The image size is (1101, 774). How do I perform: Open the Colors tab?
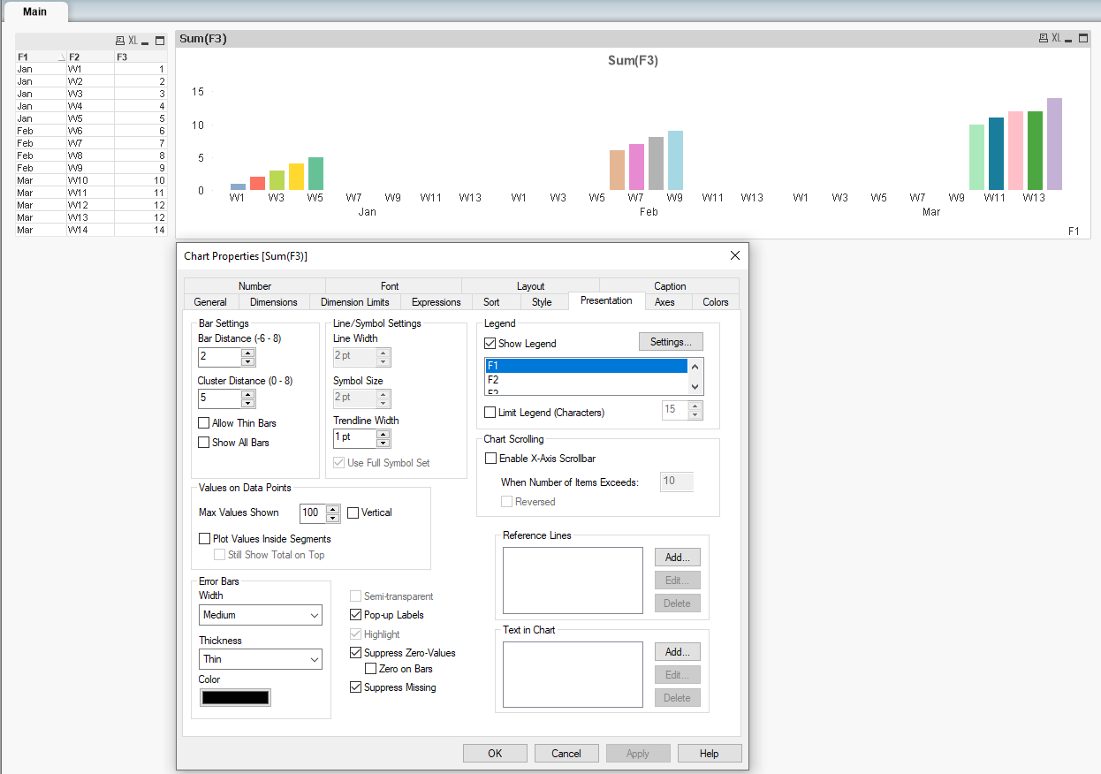716,302
